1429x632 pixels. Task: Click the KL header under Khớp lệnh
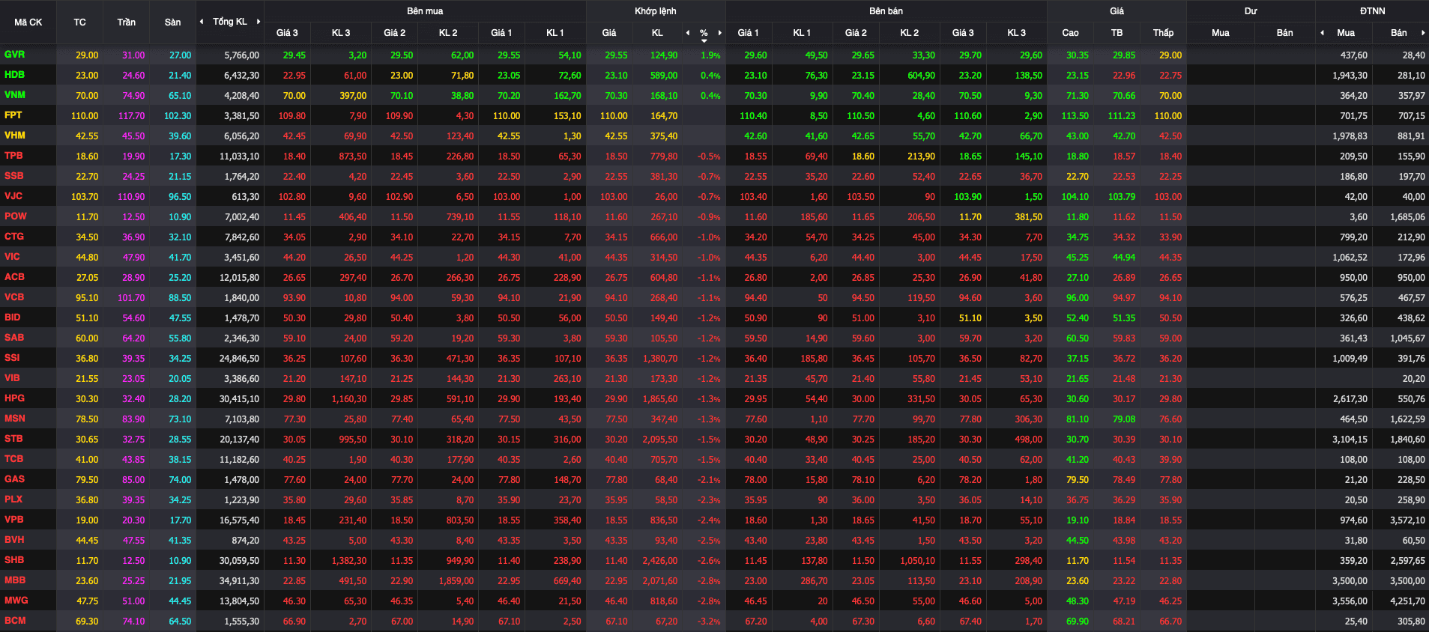point(657,33)
